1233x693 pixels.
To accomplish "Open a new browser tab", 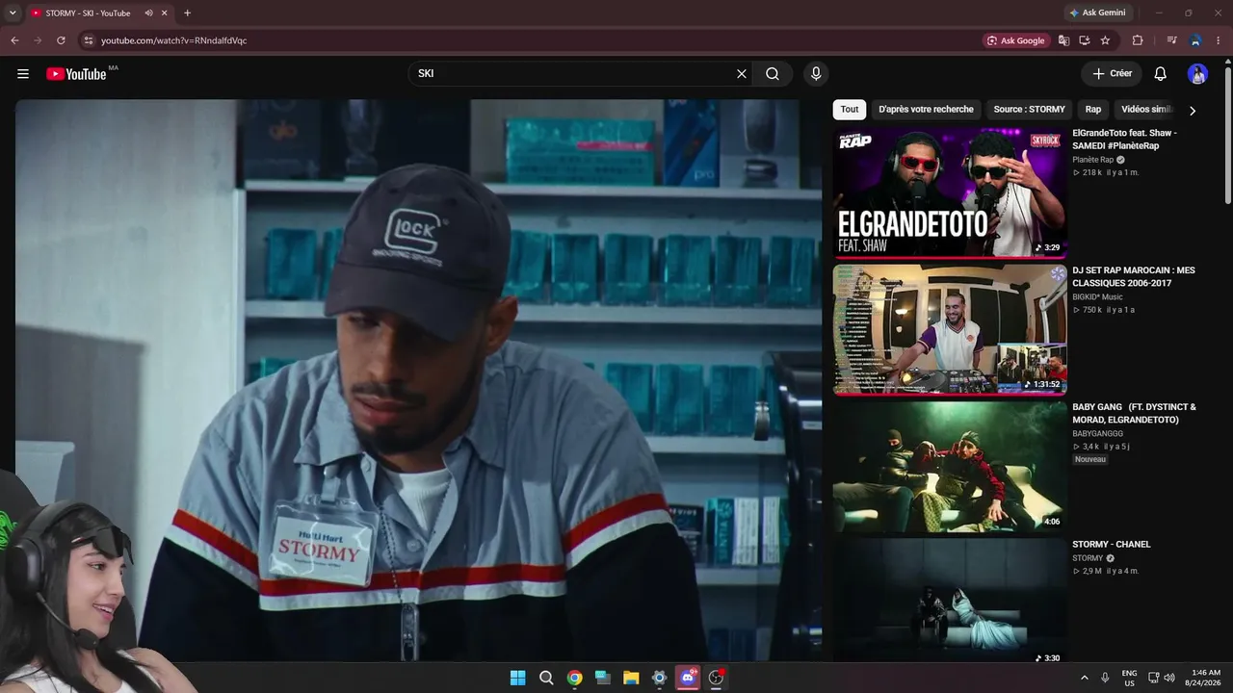I will point(187,13).
